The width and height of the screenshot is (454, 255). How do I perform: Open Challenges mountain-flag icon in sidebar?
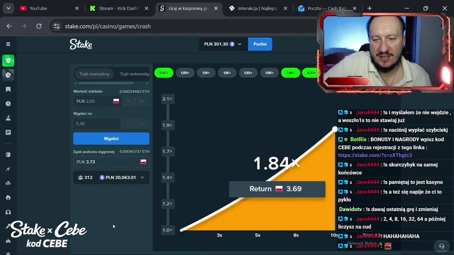point(8,118)
